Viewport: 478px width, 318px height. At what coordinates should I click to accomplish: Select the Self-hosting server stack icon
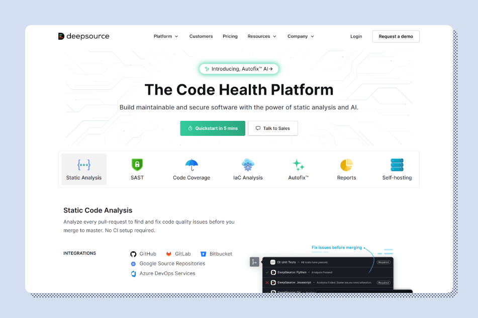[397, 165]
